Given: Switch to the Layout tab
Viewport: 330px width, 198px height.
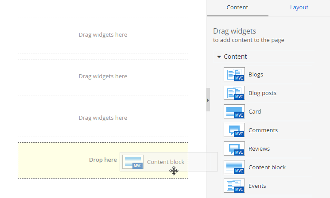Looking at the screenshot, I should click(299, 8).
